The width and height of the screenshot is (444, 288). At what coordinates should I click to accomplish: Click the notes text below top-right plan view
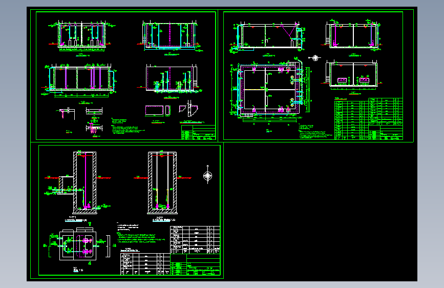tap(315, 131)
